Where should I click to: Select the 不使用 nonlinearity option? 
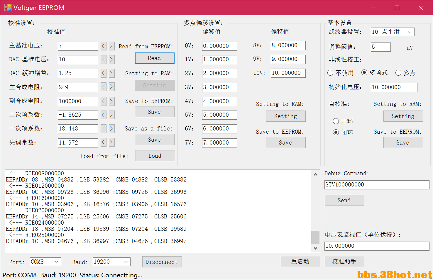click(340, 73)
